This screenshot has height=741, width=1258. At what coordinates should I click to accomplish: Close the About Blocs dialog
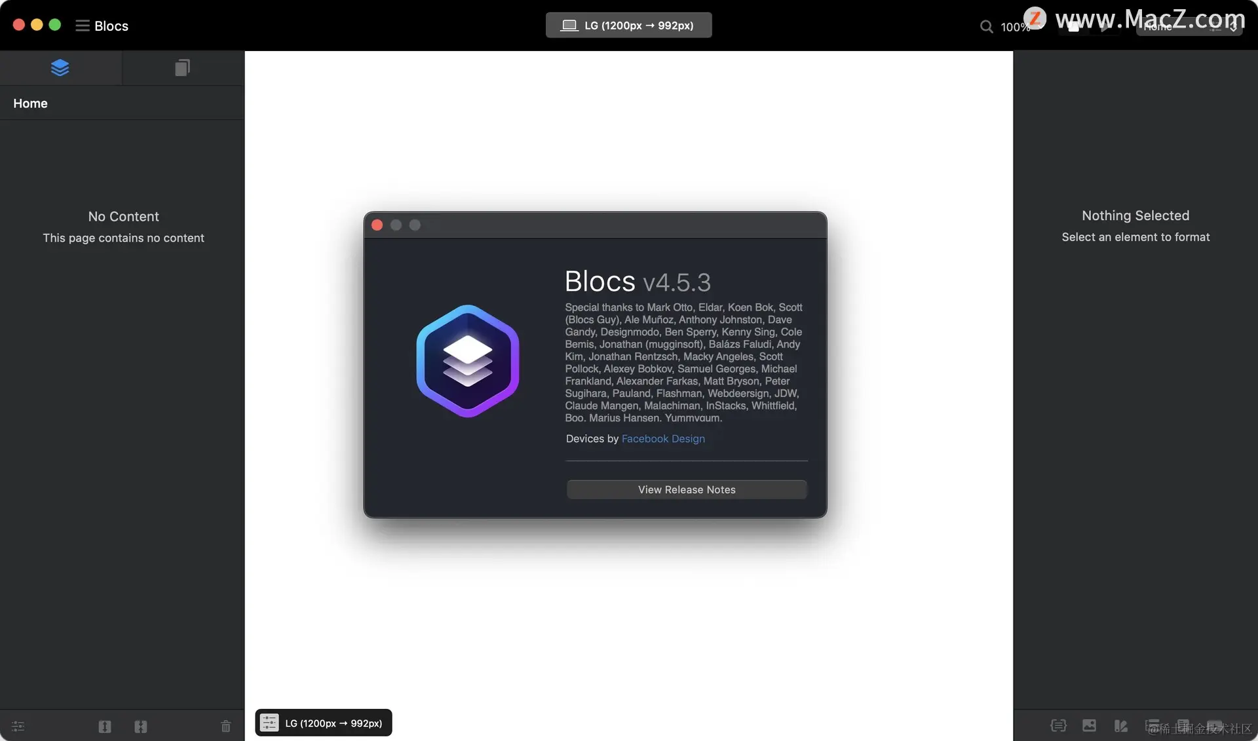click(x=377, y=225)
